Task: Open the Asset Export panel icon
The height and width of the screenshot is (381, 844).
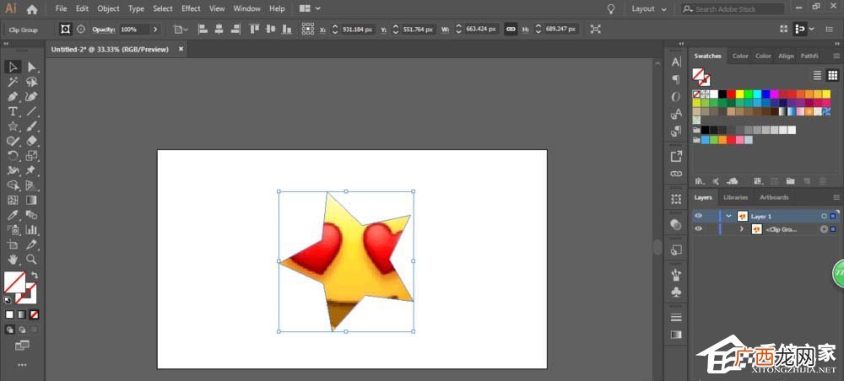Action: pos(677,157)
